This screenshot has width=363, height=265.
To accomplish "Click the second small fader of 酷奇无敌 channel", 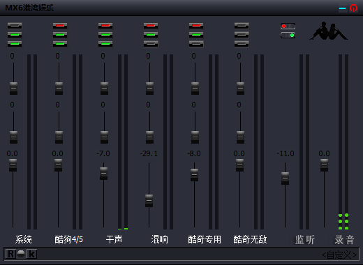I will (240, 137).
